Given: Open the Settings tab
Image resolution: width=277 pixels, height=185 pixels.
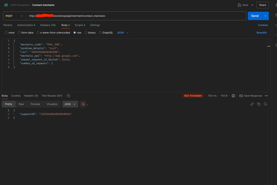Looking at the screenshot, I should point(95,25).
